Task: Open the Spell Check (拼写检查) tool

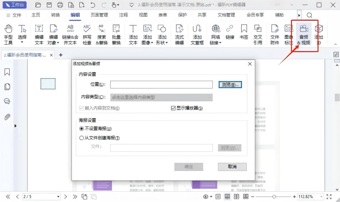Action: click(x=87, y=34)
